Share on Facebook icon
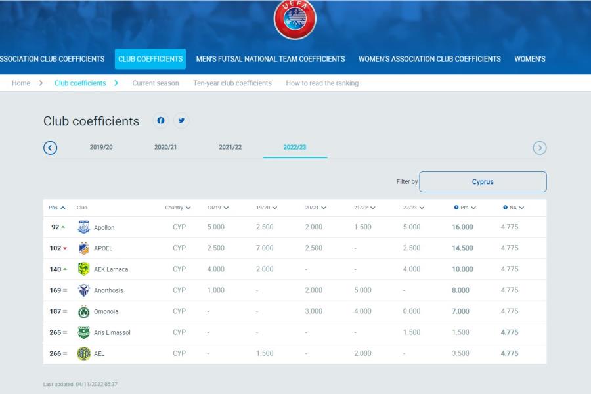591x394 pixels. point(161,121)
